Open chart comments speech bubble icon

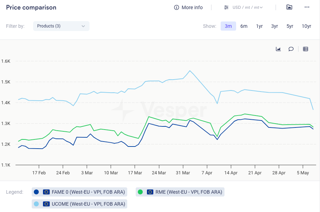point(291,49)
